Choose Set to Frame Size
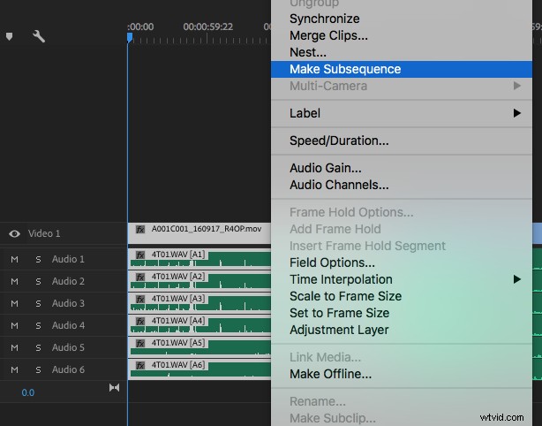This screenshot has height=426, width=542. (x=402, y=313)
